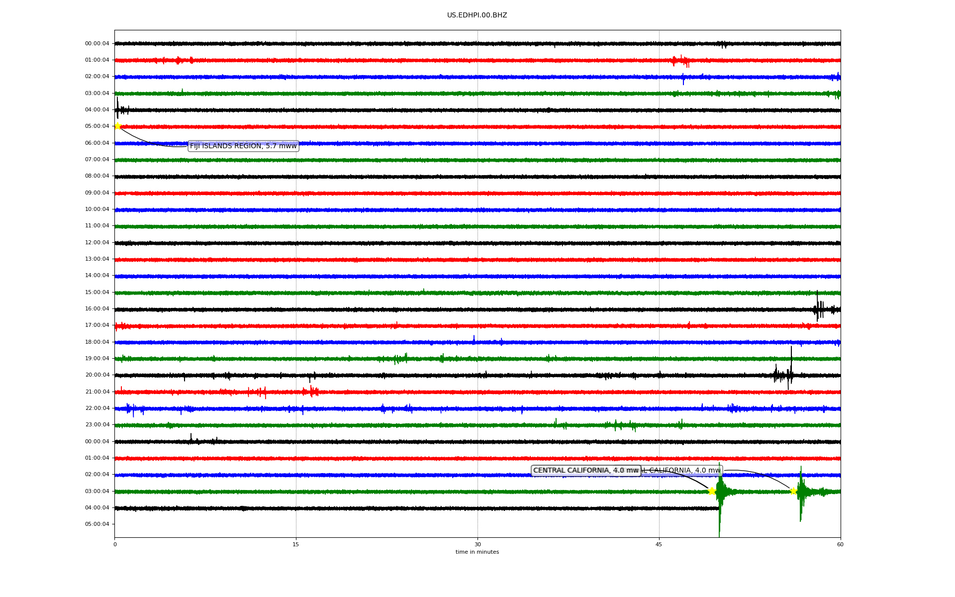Click the 45 minute axis tick label
The width and height of the screenshot is (955, 597).
(659, 544)
